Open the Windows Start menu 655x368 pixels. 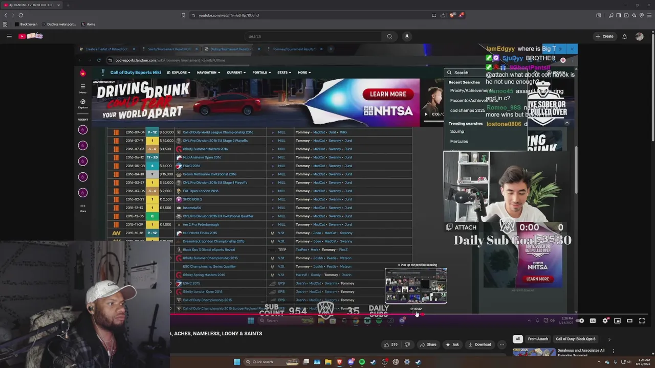[237, 362]
